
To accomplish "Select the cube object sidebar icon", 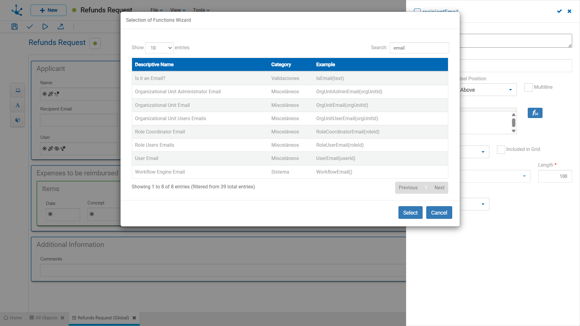I will coord(18,120).
